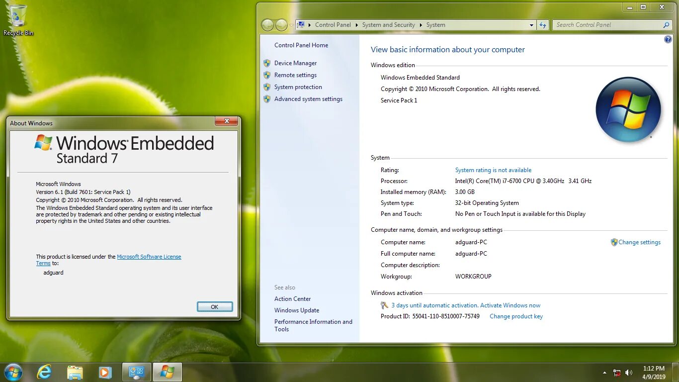Open recent pages dropdown beside Forward arrow

tap(291, 25)
